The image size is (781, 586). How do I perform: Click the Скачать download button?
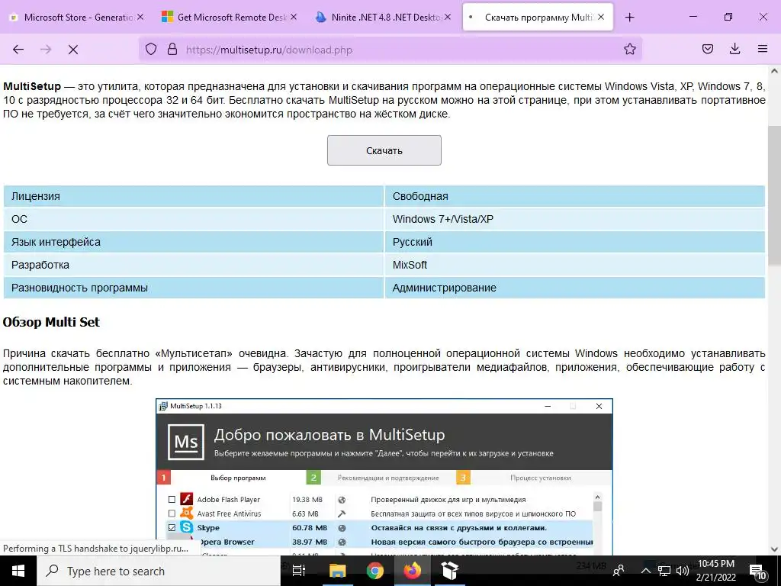click(384, 150)
